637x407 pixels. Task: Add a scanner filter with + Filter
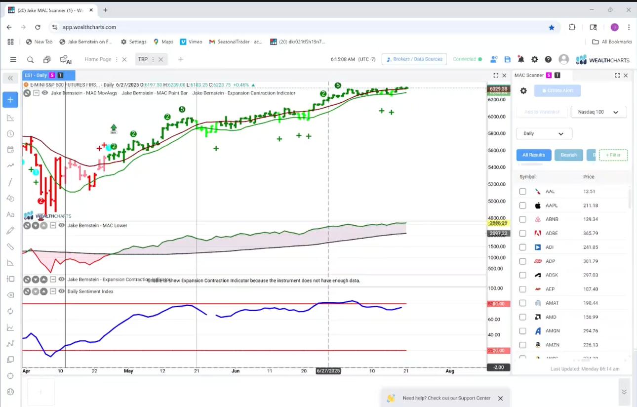click(613, 155)
